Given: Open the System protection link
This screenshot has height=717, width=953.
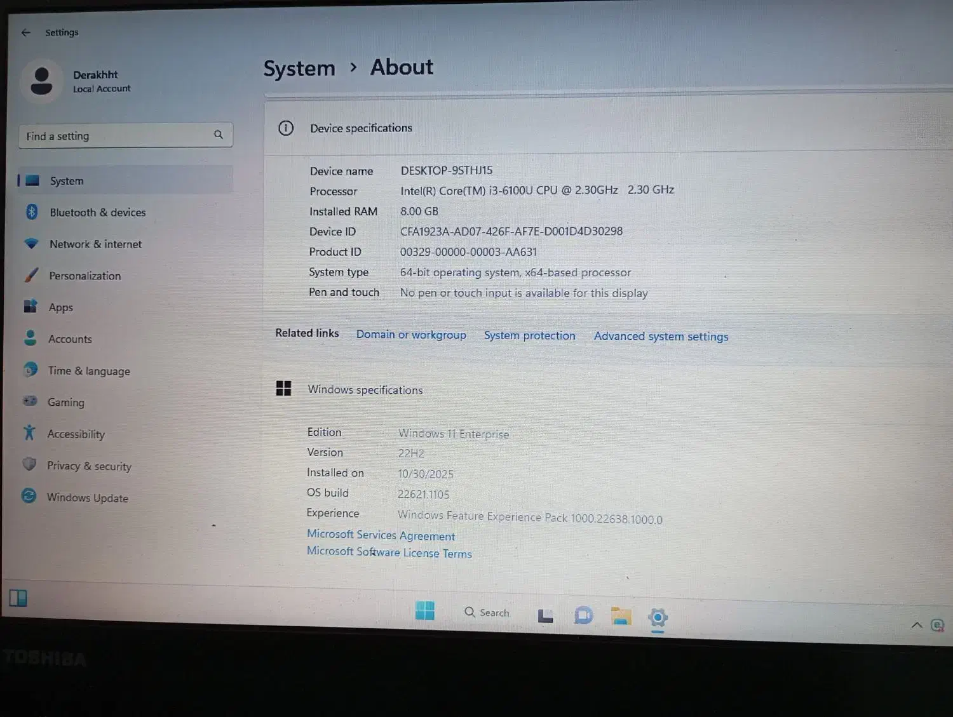Looking at the screenshot, I should (x=530, y=335).
